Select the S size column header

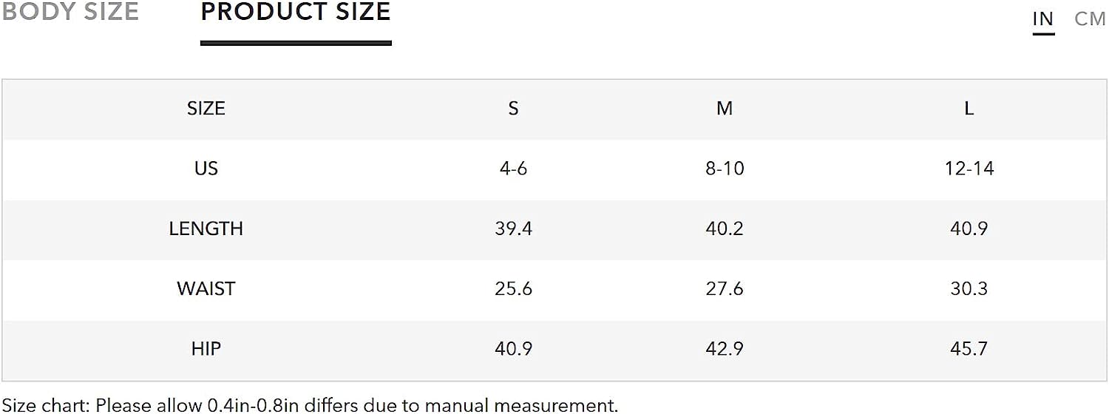click(x=513, y=109)
